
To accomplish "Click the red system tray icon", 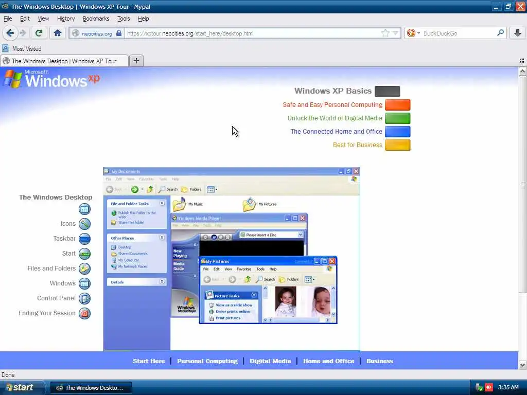I will click(x=489, y=388).
